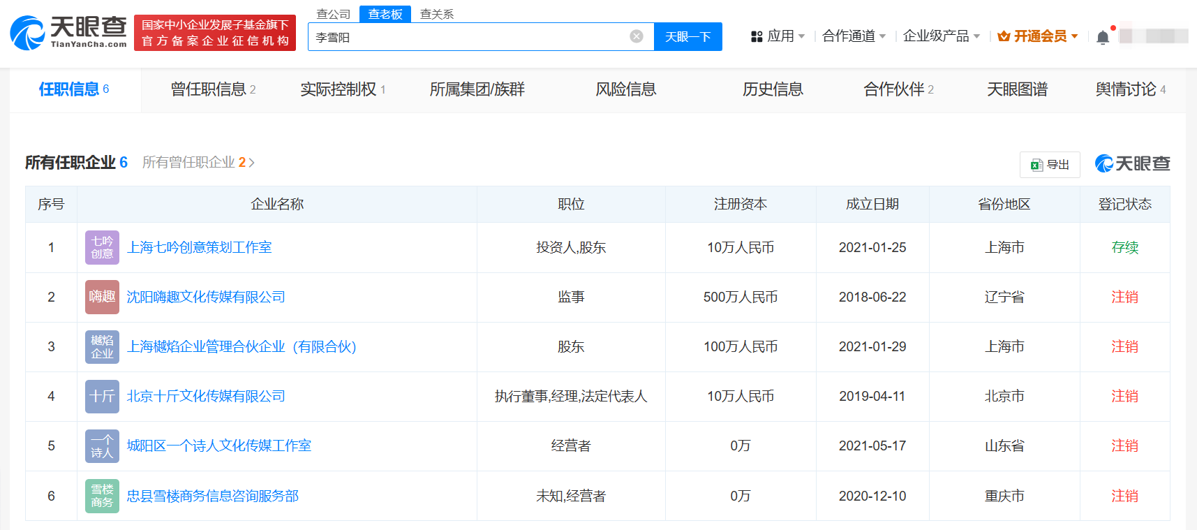The width and height of the screenshot is (1197, 530).
Task: Expand the 合作通道 dropdown menu
Action: (853, 36)
